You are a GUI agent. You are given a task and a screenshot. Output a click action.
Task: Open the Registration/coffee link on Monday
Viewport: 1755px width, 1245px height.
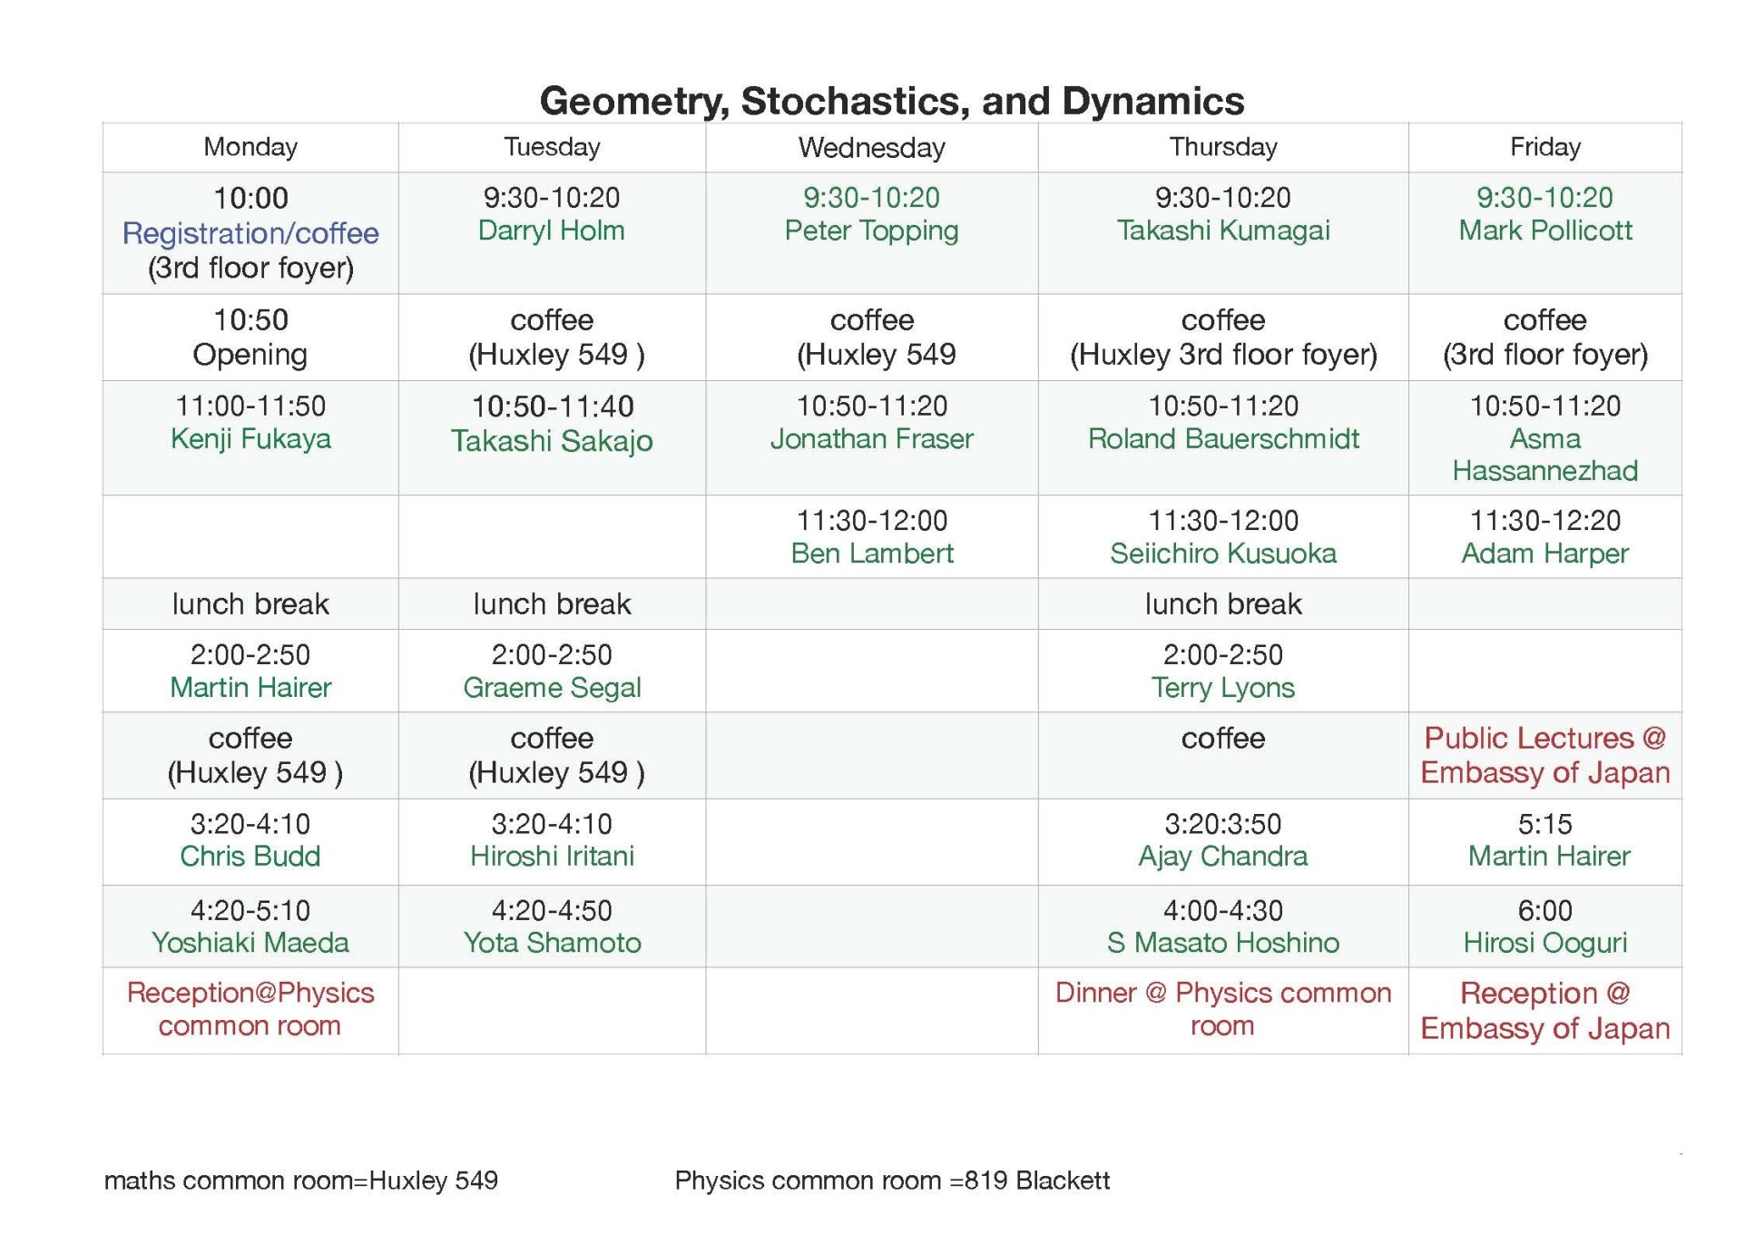(250, 233)
